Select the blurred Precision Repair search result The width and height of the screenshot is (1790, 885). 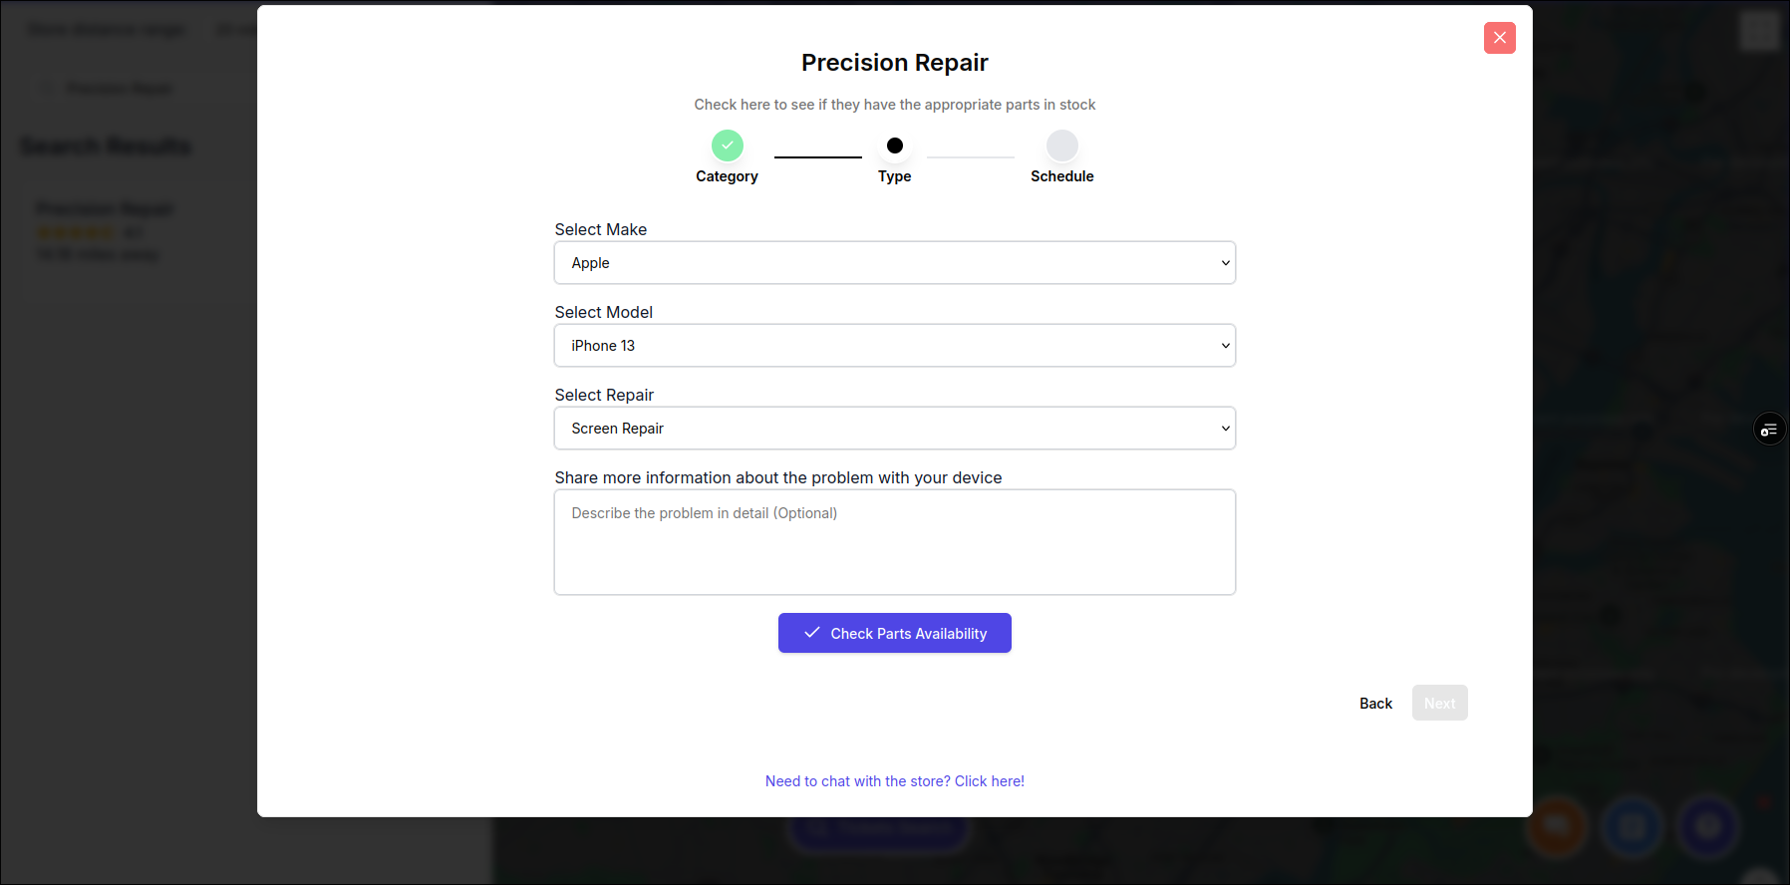(x=106, y=230)
